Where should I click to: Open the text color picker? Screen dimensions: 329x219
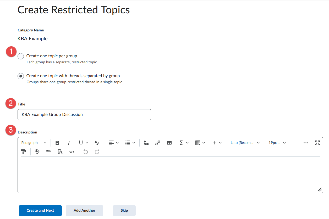coord(97,143)
